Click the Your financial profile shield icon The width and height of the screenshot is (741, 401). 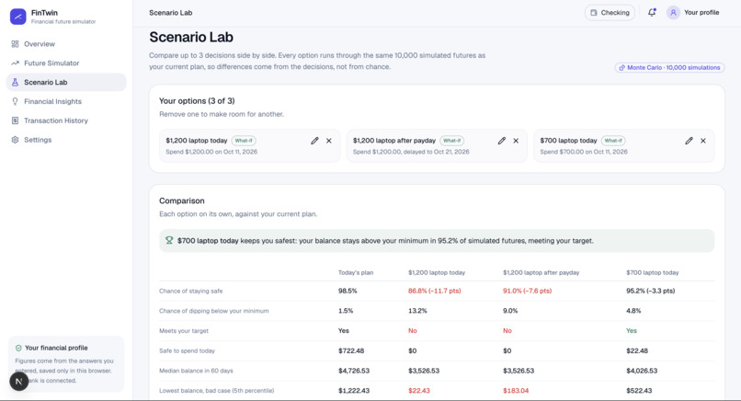point(18,348)
